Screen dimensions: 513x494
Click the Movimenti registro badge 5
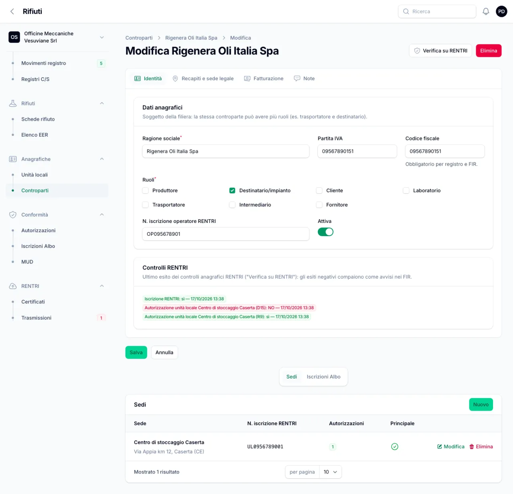pos(101,63)
